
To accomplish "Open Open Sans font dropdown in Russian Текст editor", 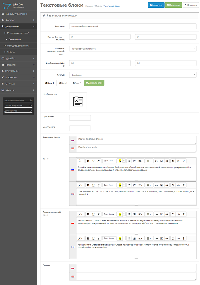I will 109,161.
